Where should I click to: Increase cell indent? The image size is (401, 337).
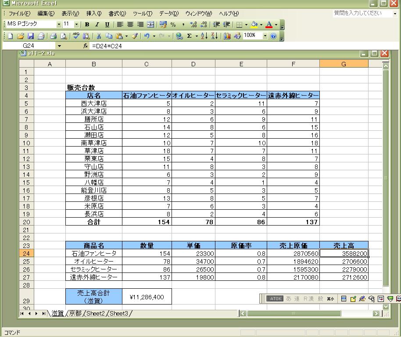(226, 25)
